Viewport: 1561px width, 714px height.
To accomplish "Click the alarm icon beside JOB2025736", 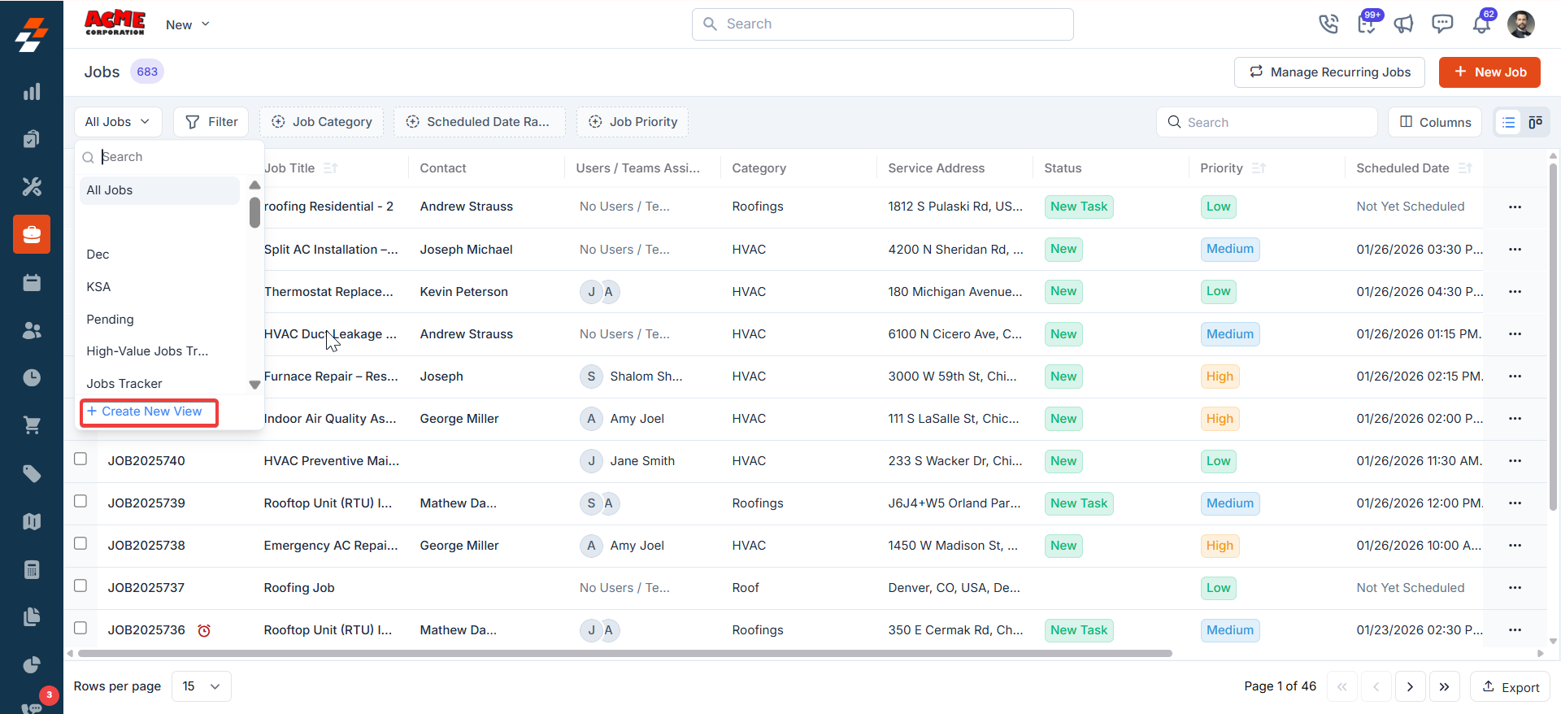I will (x=204, y=630).
